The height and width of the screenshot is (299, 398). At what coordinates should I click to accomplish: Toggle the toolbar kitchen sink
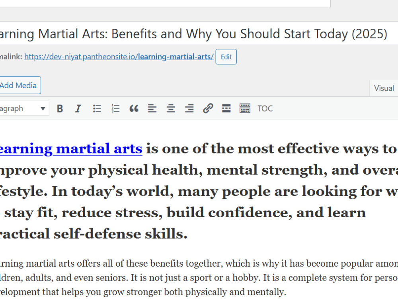click(x=245, y=108)
